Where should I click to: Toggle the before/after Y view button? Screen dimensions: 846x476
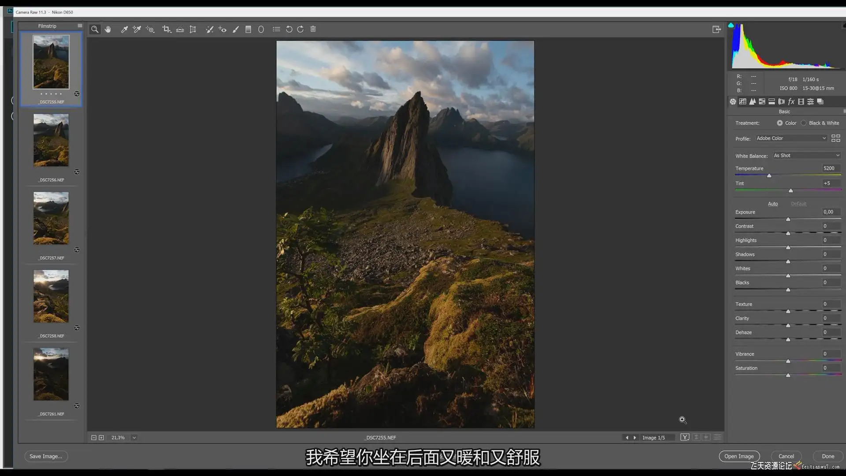point(685,437)
